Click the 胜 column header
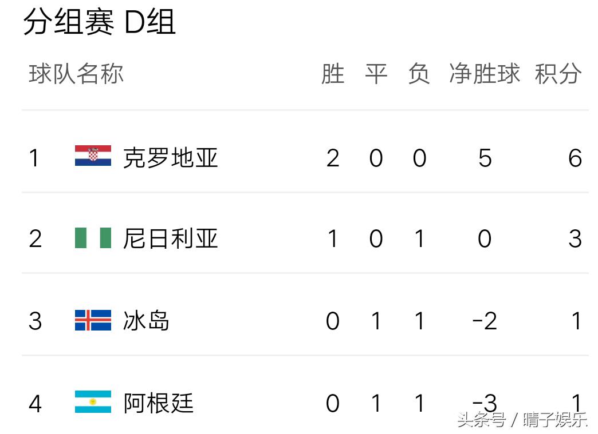Viewport: 598px width, 434px height. [x=333, y=74]
